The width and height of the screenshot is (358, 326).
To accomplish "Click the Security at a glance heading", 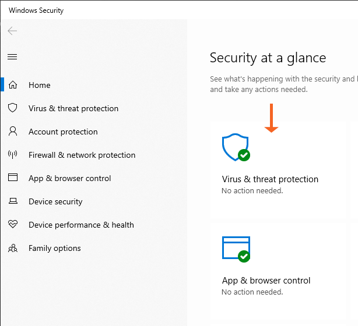I will pyautogui.click(x=268, y=58).
